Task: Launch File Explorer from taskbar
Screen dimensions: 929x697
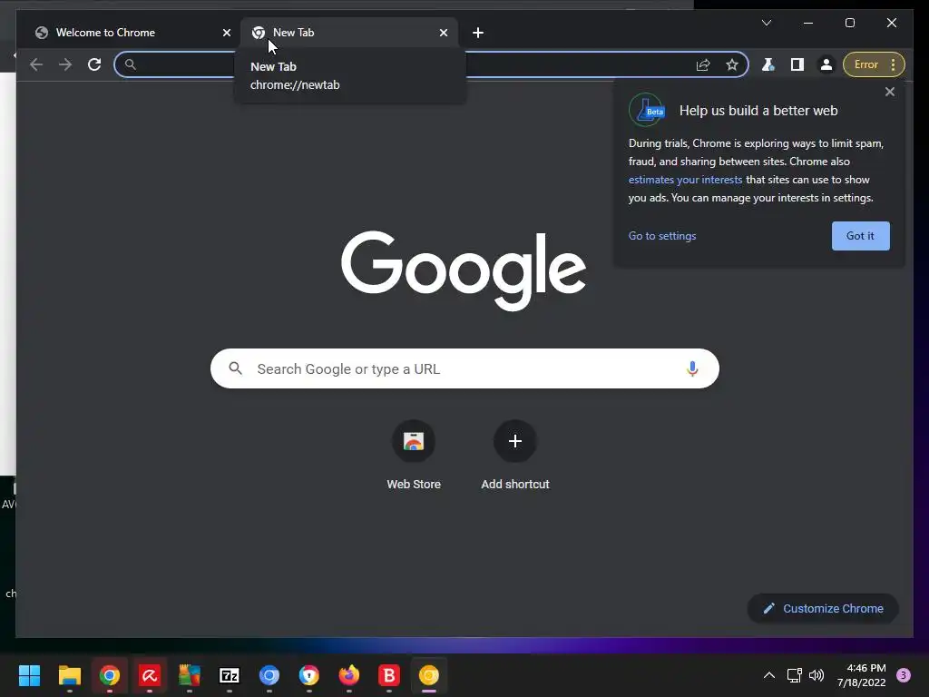Action: 69,675
